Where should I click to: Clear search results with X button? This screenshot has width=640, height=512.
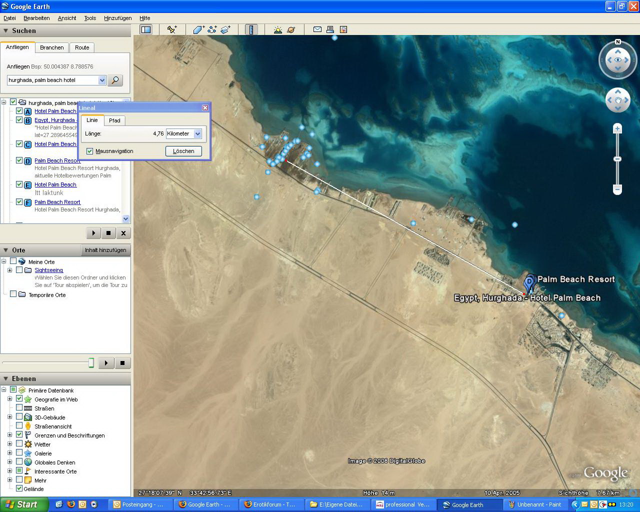(123, 233)
